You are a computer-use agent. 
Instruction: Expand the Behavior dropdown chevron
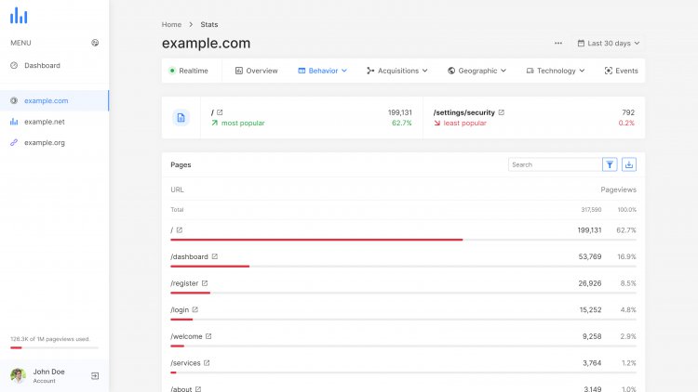tap(344, 71)
